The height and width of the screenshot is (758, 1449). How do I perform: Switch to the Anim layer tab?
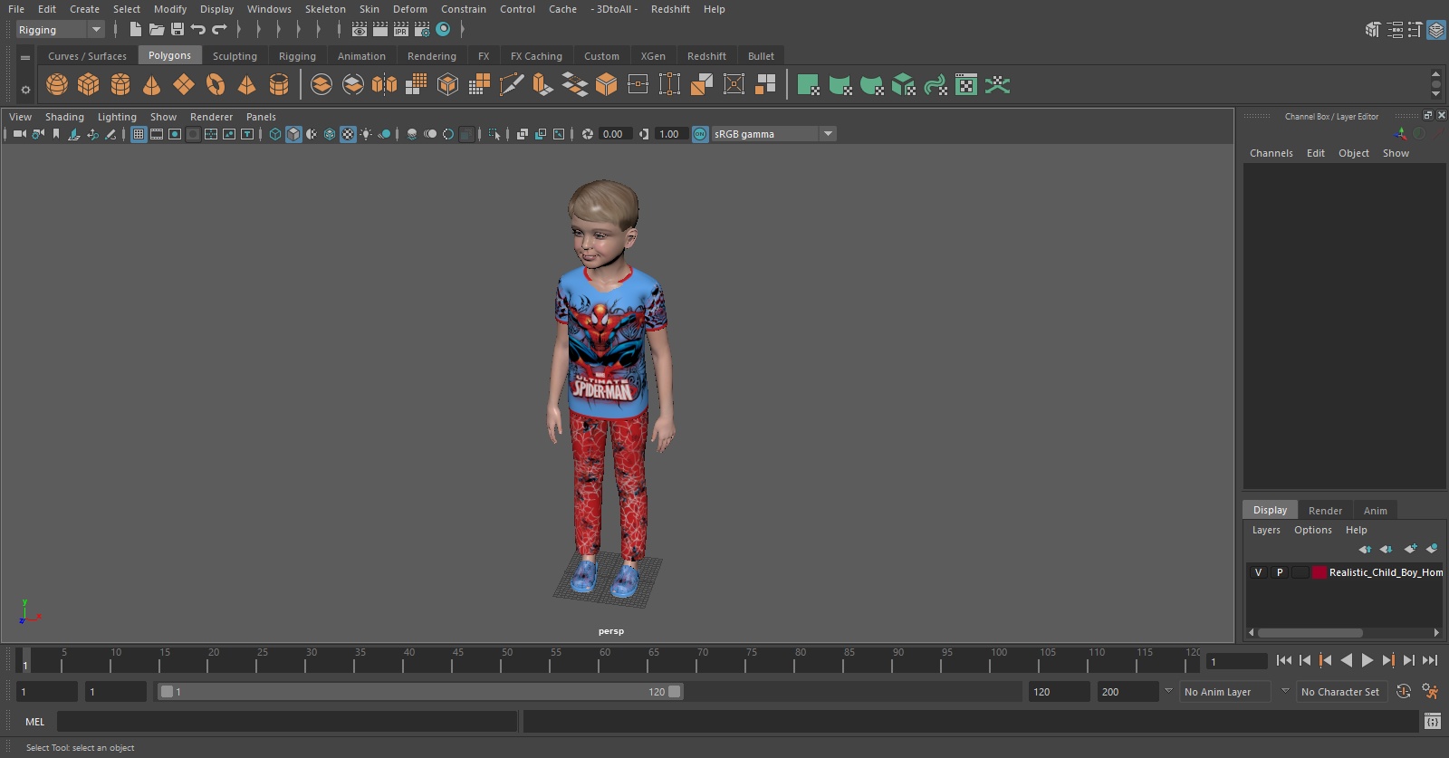[1375, 511]
